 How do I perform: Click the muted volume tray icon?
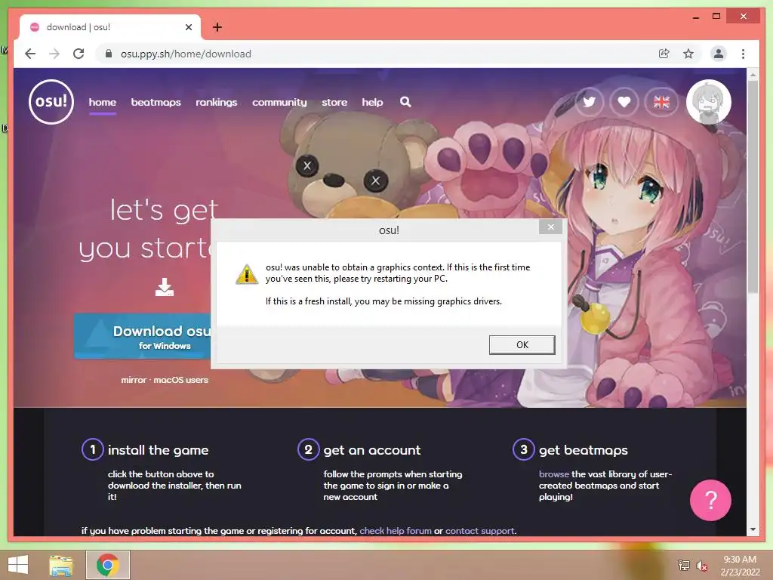[x=701, y=566]
